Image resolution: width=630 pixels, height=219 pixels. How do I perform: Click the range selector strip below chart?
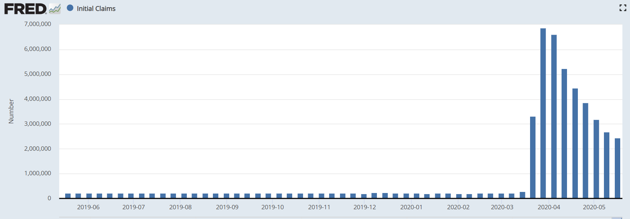[340, 218]
